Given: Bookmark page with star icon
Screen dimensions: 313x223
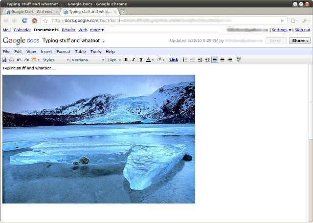Looking at the screenshot, I should [45, 20].
